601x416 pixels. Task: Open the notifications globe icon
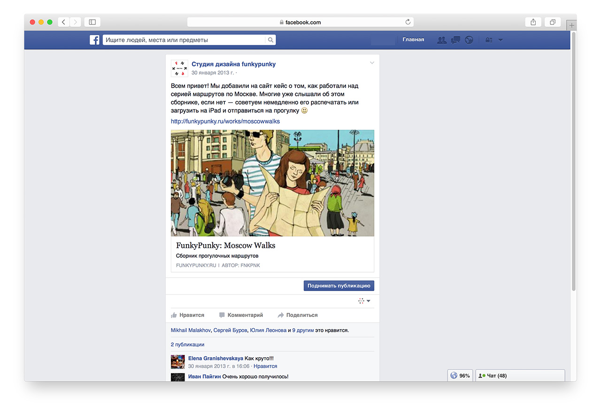pyautogui.click(x=469, y=40)
